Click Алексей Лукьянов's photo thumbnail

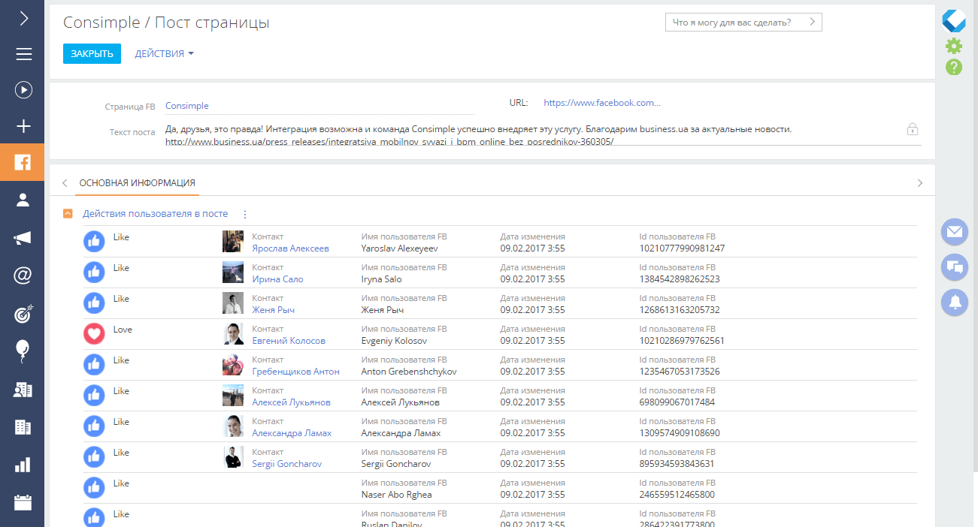[233, 395]
